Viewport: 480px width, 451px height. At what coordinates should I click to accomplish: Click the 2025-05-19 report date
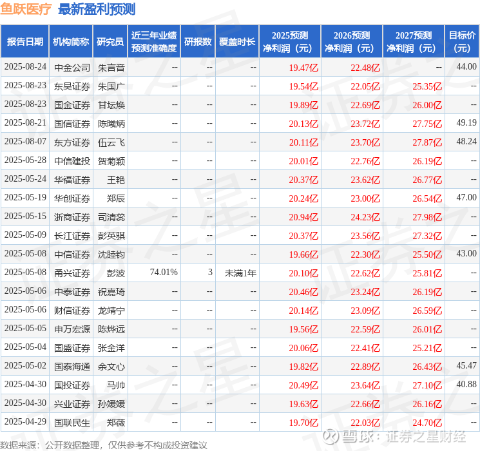[25, 198]
